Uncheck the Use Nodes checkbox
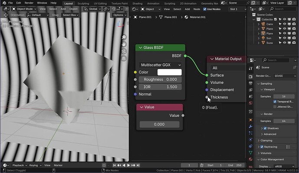The width and height of the screenshot is (299, 173). (204, 9)
